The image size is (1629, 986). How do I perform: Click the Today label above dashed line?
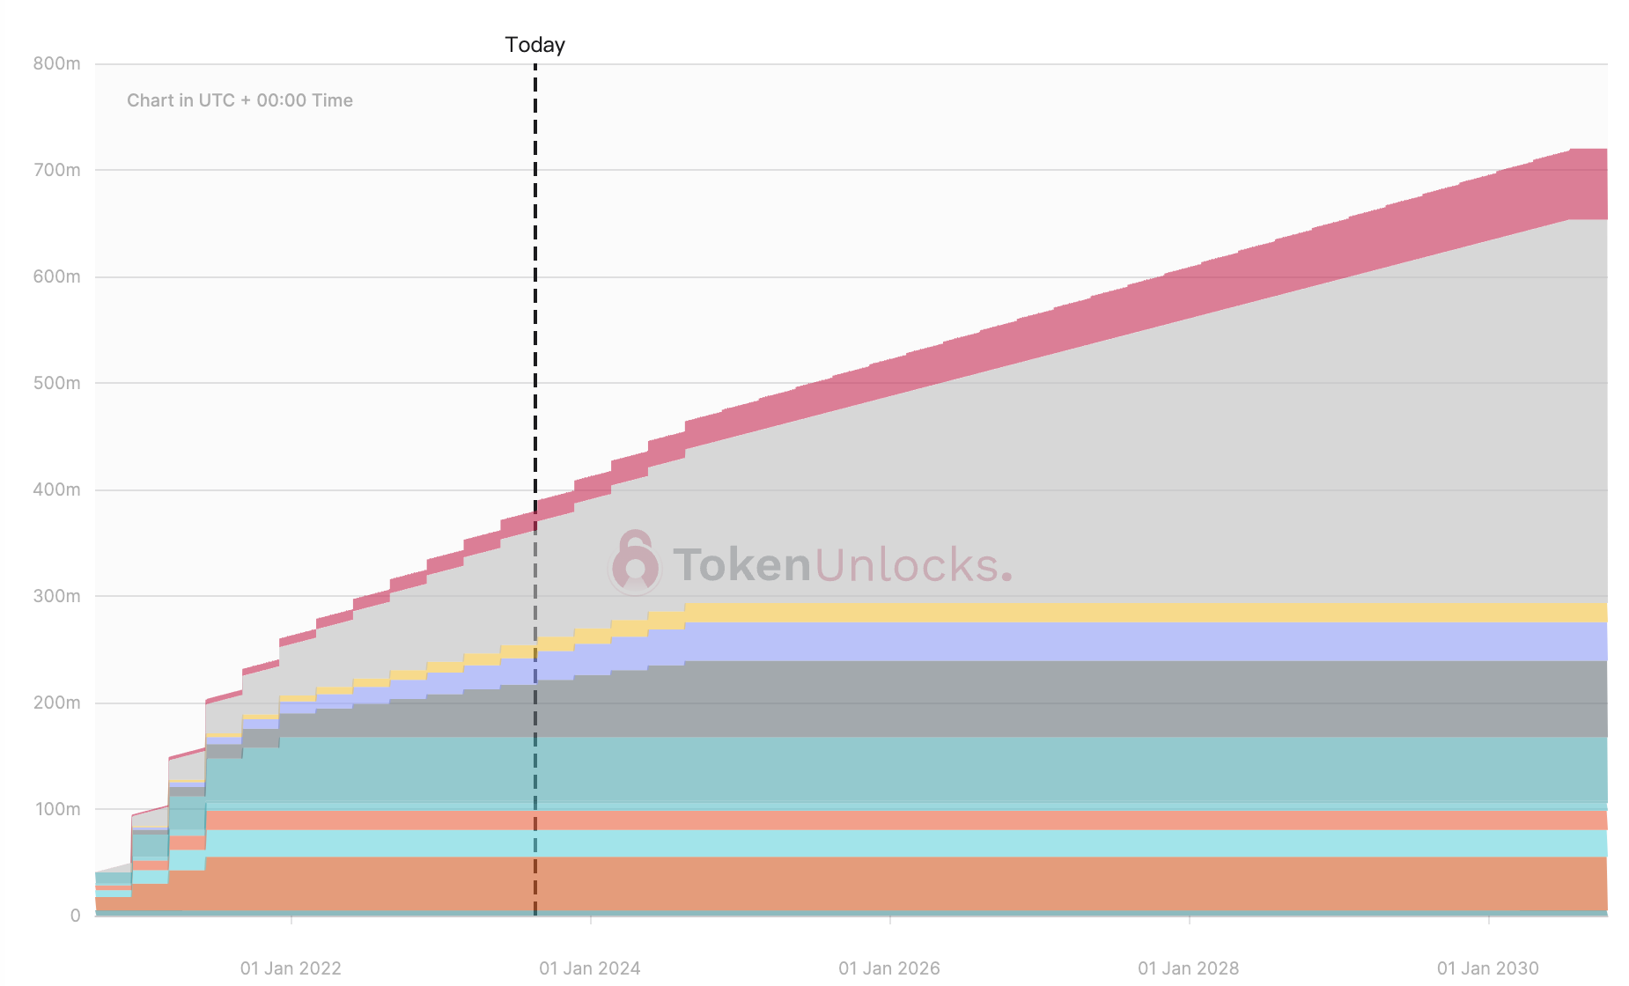tap(534, 45)
